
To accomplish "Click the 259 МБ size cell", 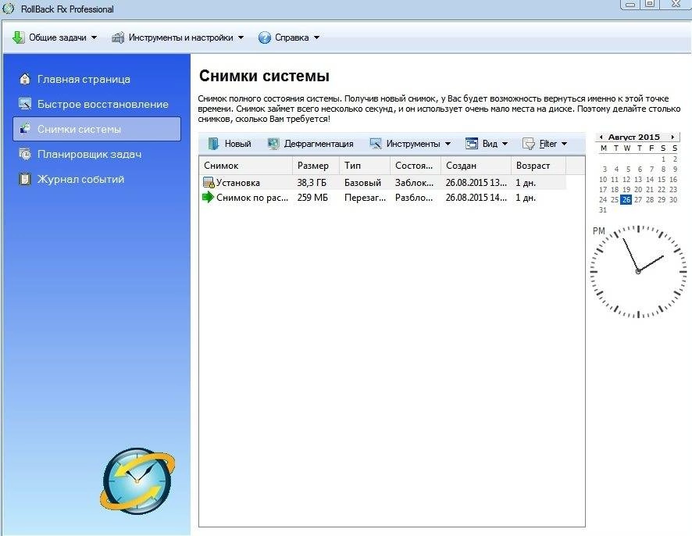I will tap(312, 198).
